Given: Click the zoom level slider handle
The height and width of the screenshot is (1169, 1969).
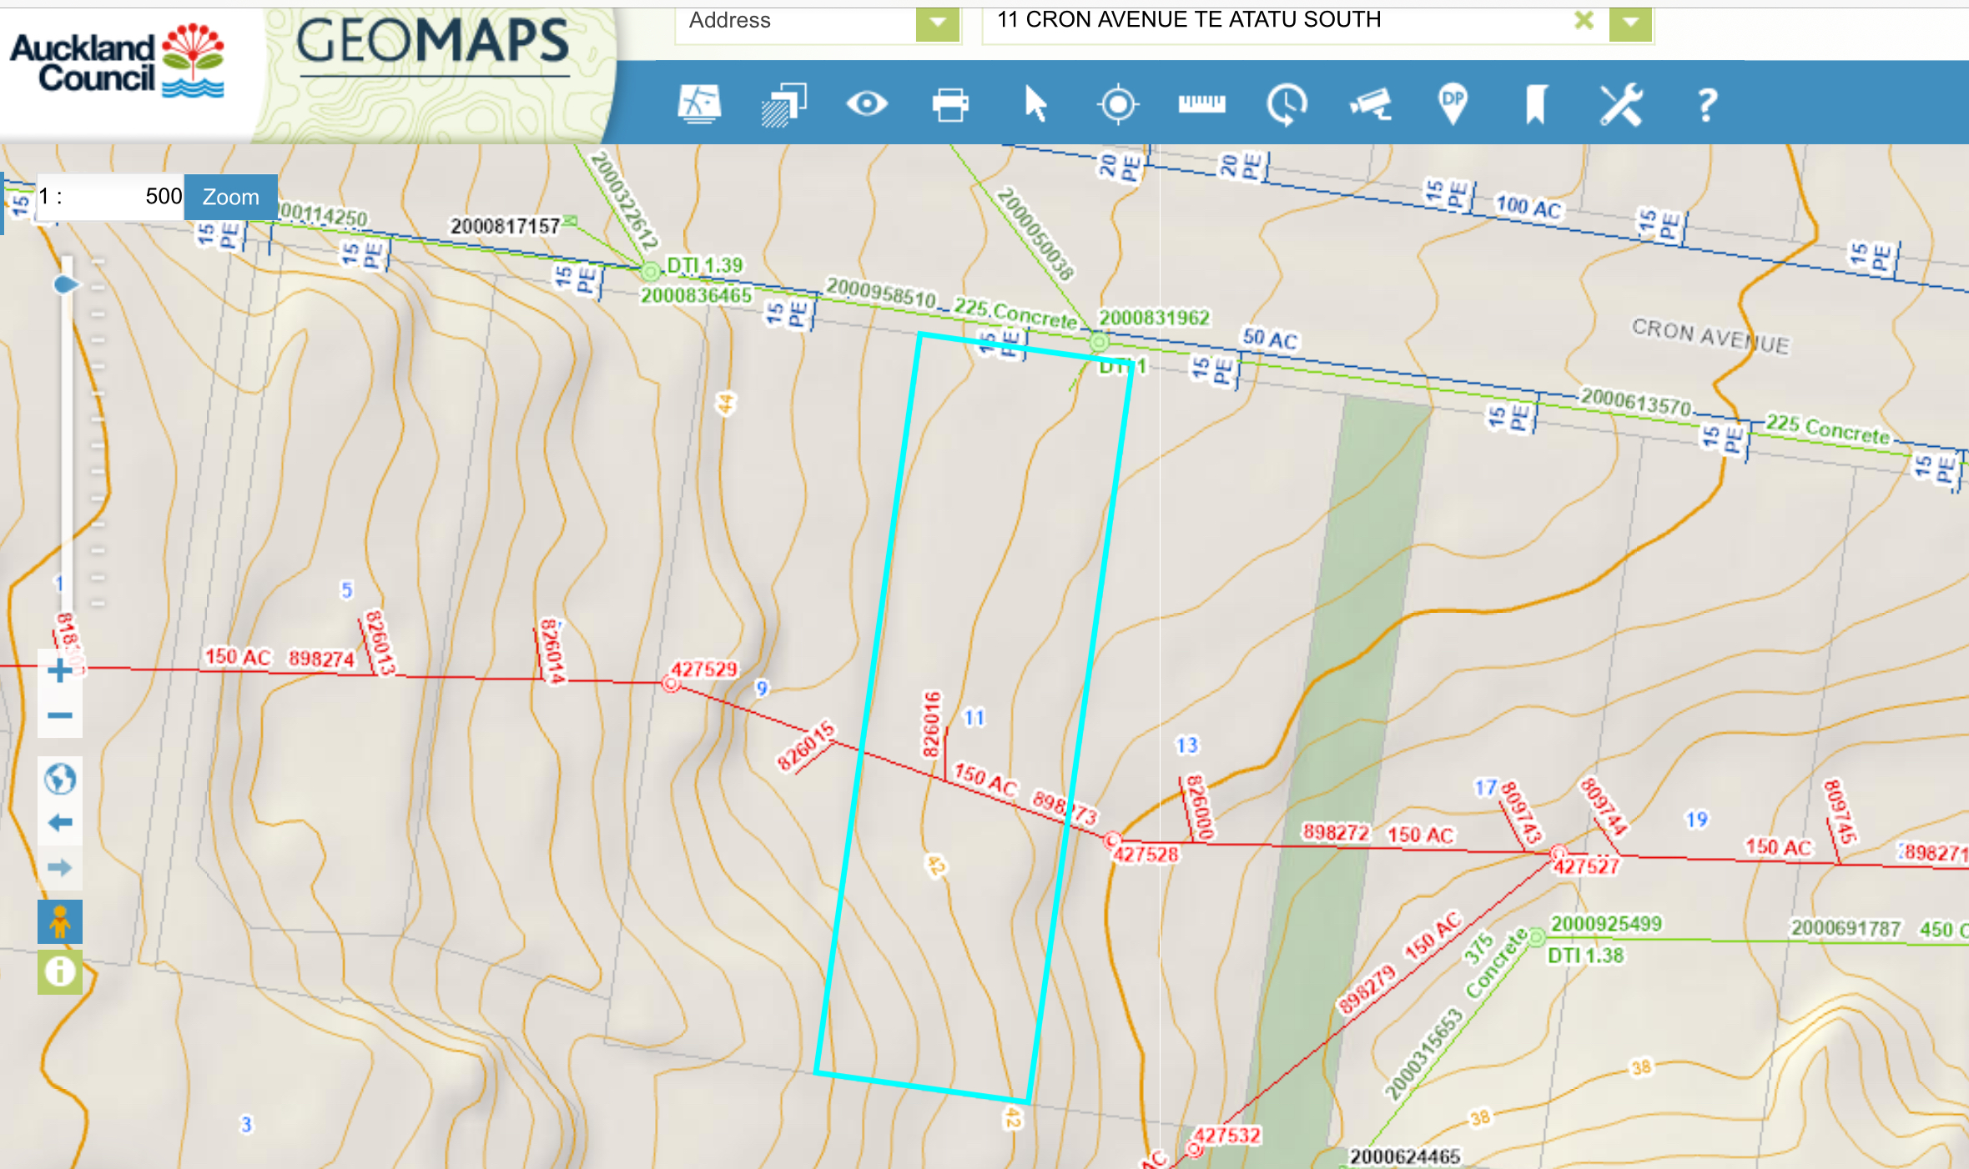Looking at the screenshot, I should pos(66,285).
